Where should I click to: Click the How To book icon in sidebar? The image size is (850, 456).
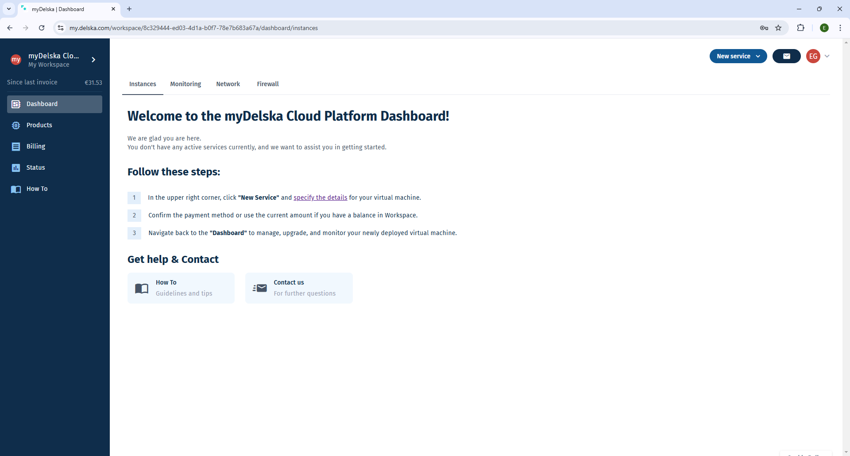pyautogui.click(x=16, y=189)
